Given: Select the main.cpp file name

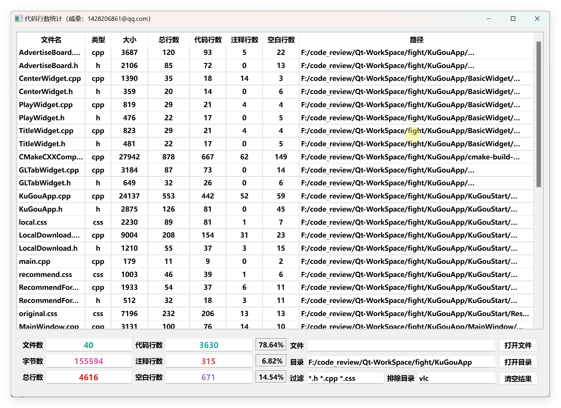Looking at the screenshot, I should [x=34, y=261].
